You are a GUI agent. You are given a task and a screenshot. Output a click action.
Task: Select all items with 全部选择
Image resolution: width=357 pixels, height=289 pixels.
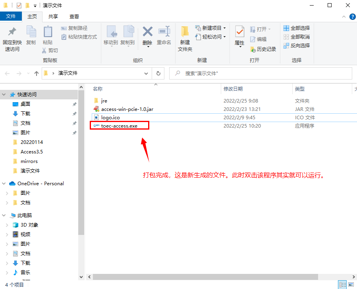click(x=297, y=28)
